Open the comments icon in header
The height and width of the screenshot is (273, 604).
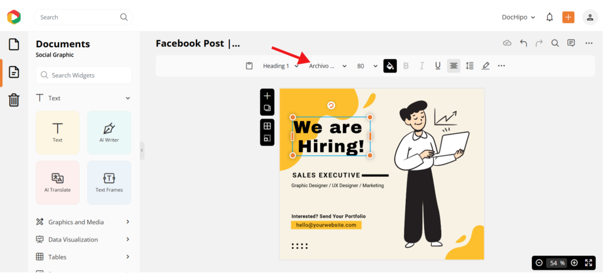571,43
